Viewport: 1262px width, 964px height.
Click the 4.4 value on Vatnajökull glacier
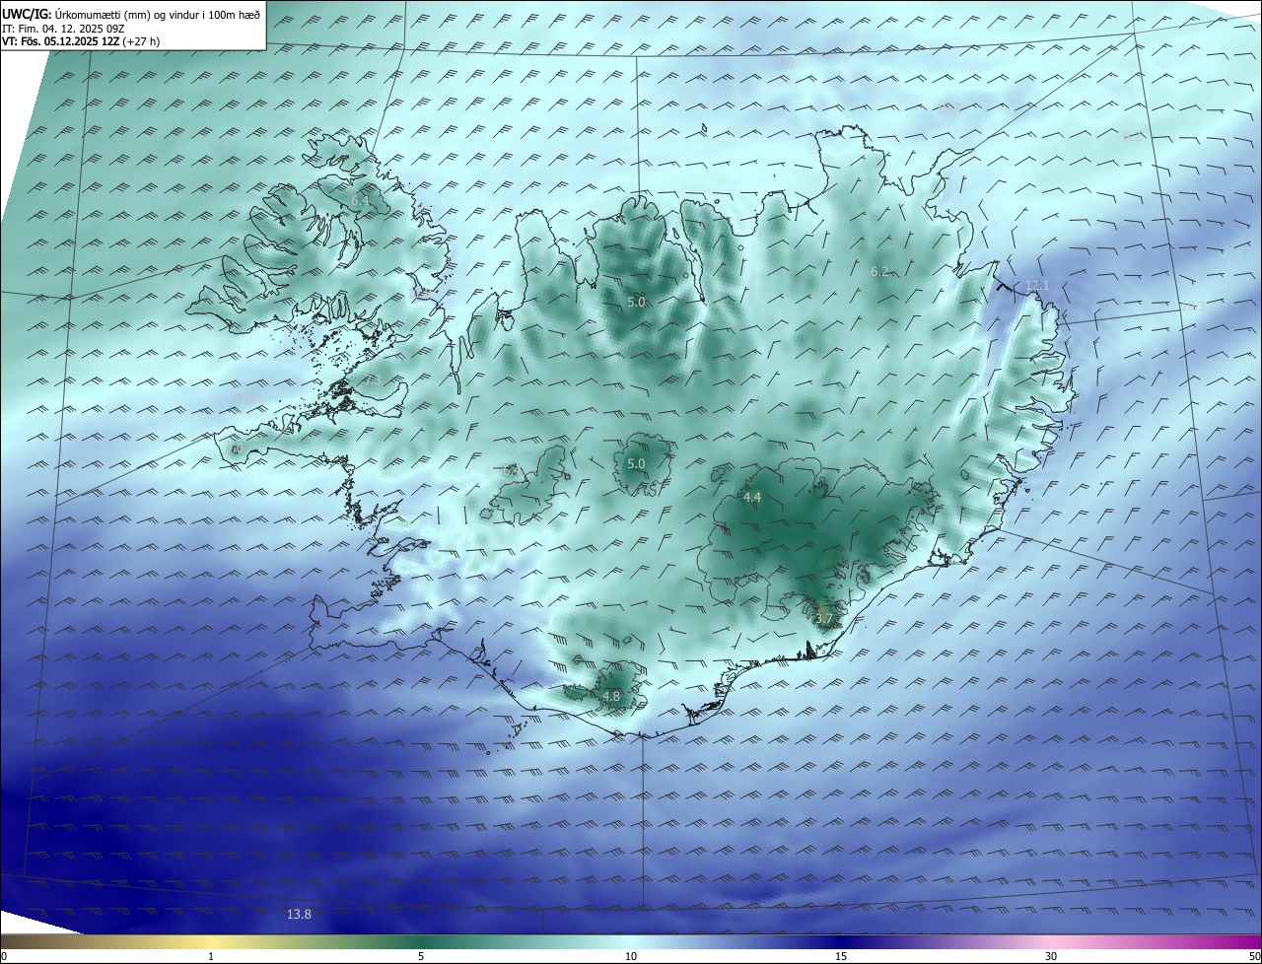pyautogui.click(x=751, y=498)
